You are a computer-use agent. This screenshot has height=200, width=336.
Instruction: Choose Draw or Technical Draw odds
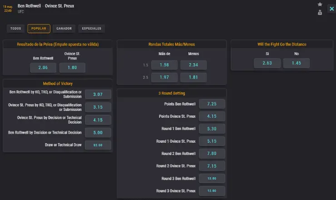[97, 145]
